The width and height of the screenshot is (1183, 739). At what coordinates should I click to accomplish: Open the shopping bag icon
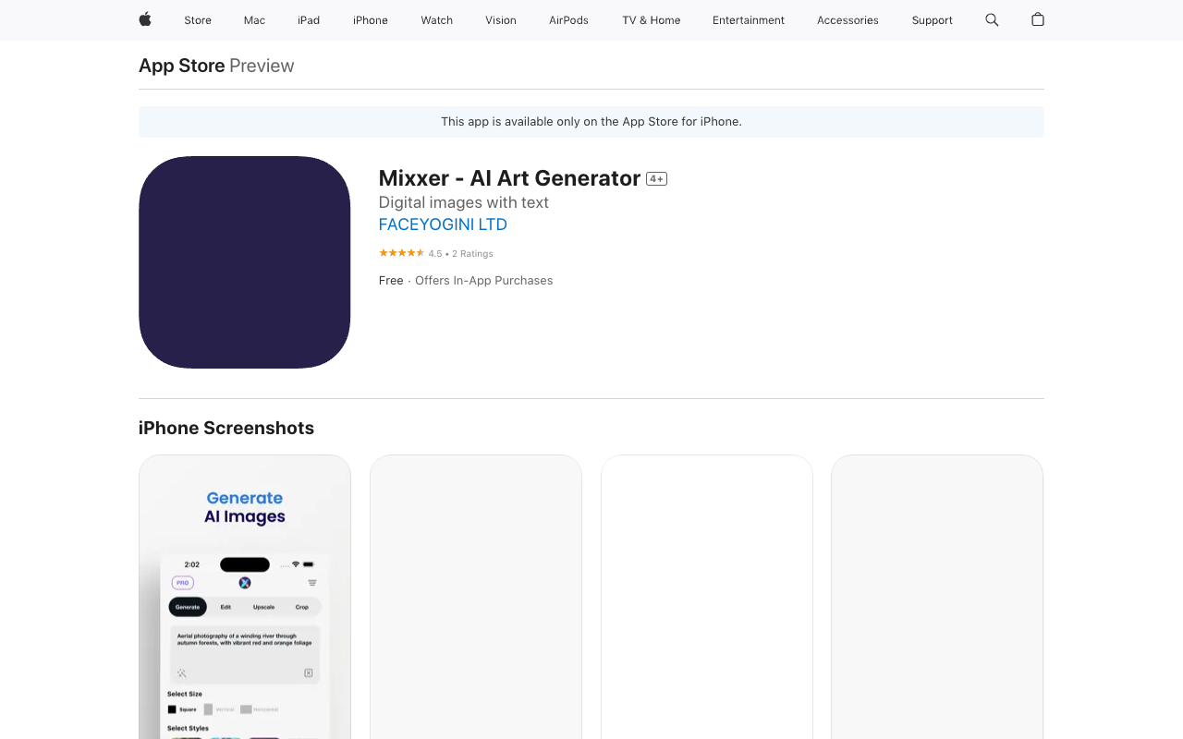(1038, 19)
